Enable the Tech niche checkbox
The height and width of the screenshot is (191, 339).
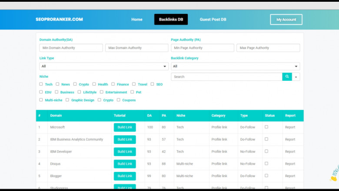pos(41,84)
